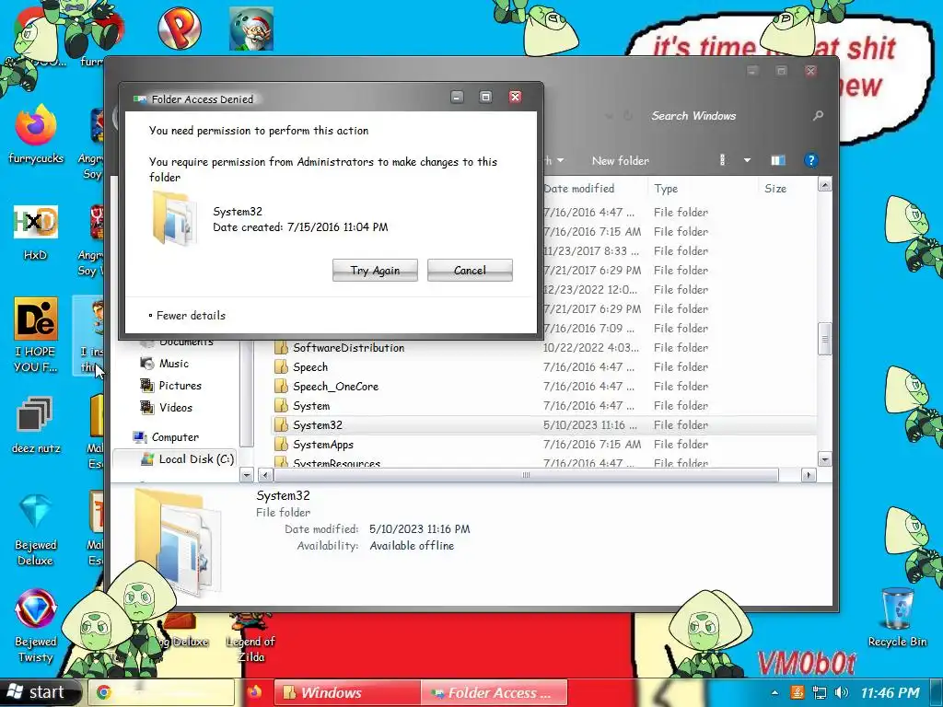This screenshot has width=943, height=707.
Task: Click the file list scroll up arrow
Action: point(824,184)
